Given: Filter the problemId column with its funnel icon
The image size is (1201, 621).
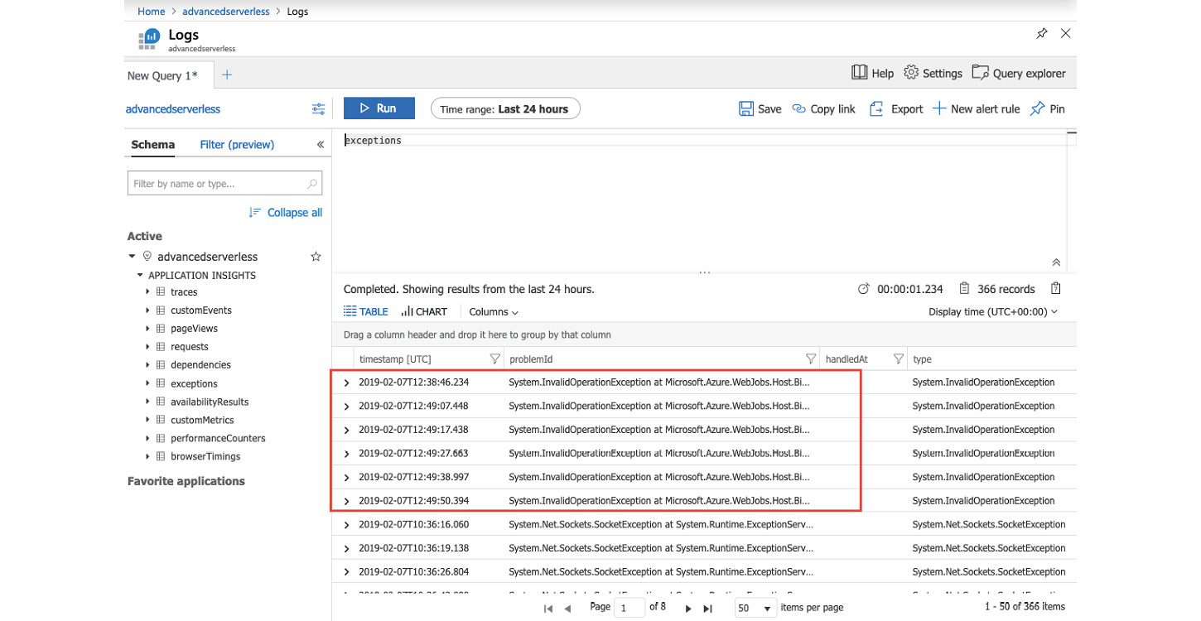Looking at the screenshot, I should pyautogui.click(x=812, y=359).
